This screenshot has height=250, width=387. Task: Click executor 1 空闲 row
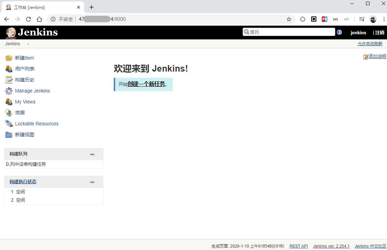pos(54,192)
